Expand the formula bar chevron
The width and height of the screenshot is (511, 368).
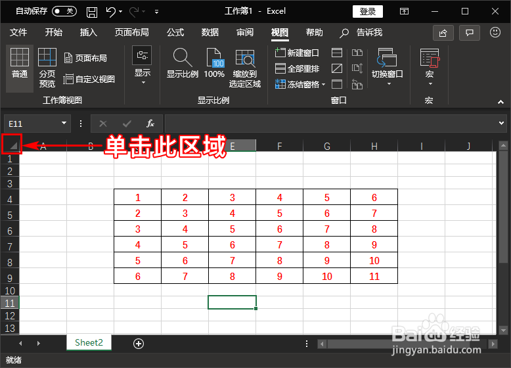pos(501,123)
